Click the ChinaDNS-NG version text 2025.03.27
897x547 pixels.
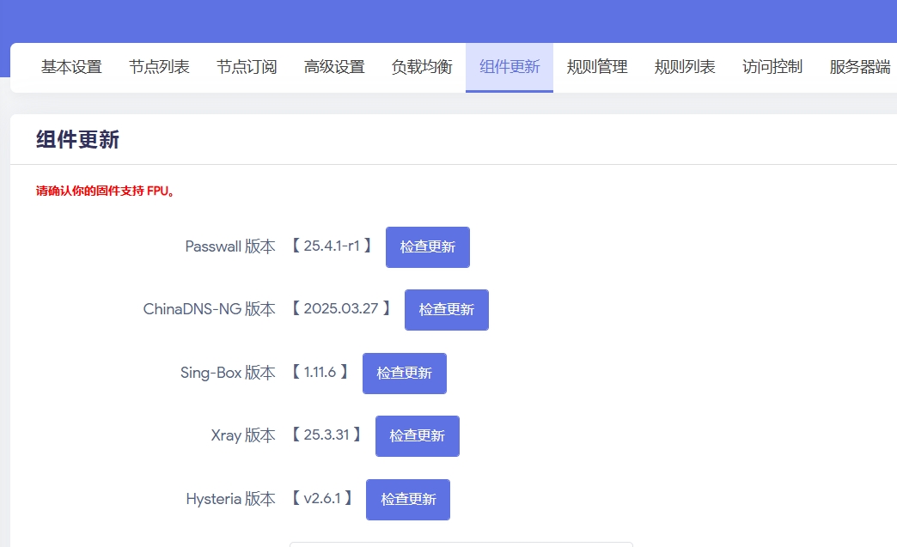(x=341, y=308)
